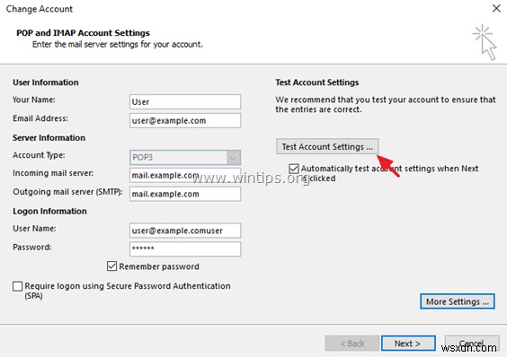507x357 pixels.
Task: Select the Email Address text box
Action: (185, 120)
